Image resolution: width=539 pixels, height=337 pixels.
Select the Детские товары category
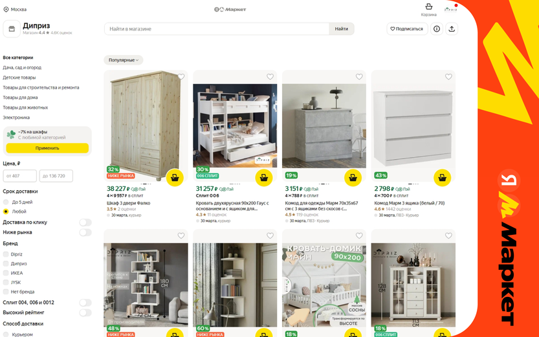click(x=19, y=78)
